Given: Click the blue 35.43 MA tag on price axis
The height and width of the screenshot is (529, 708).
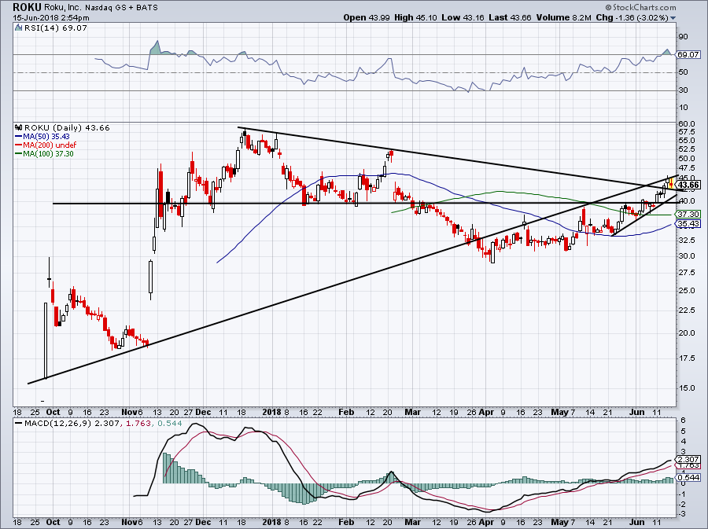Looking at the screenshot, I should coord(688,224).
